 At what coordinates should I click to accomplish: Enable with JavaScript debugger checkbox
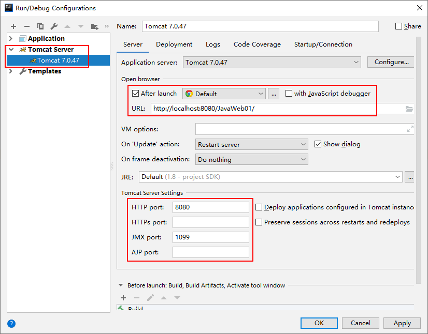289,94
